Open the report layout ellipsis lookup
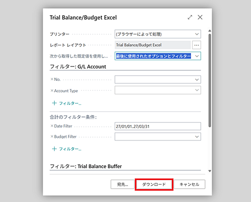The image size is (251, 202). click(x=197, y=45)
